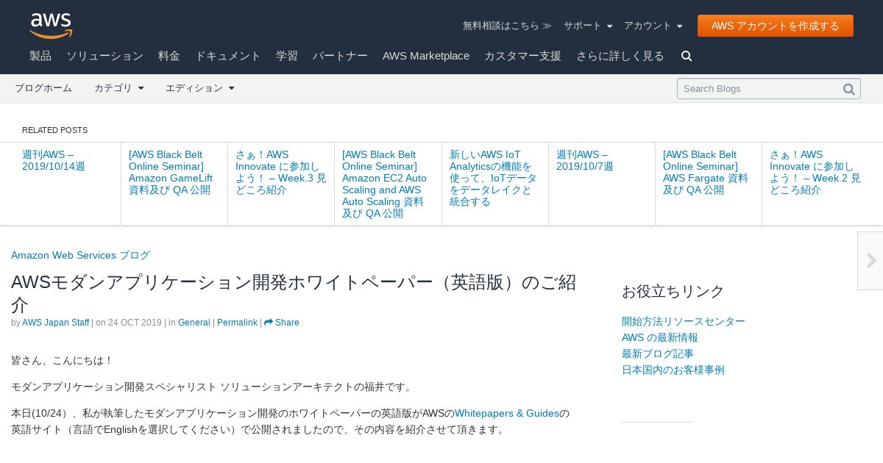Open related post 週刊AWS – 2019/10/7週
The height and width of the screenshot is (463, 883).
pyautogui.click(x=585, y=160)
